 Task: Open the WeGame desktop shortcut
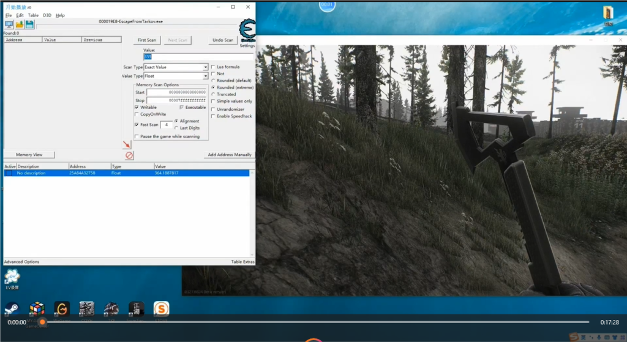(62, 308)
